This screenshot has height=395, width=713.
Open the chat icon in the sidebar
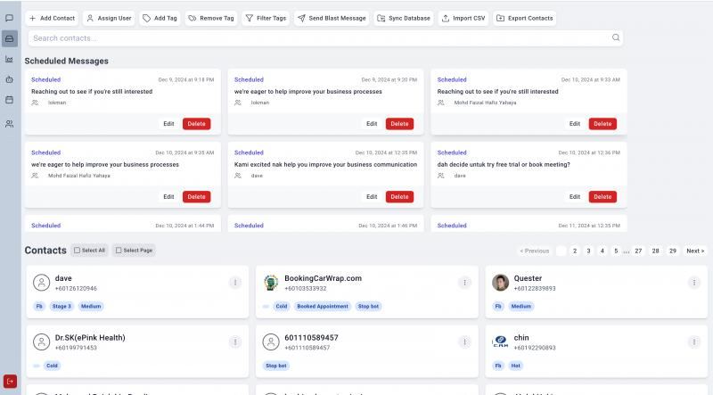[x=9, y=18]
